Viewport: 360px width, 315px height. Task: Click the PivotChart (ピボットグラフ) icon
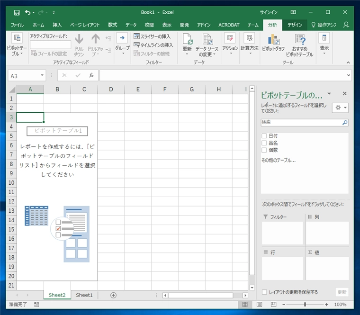(x=273, y=42)
